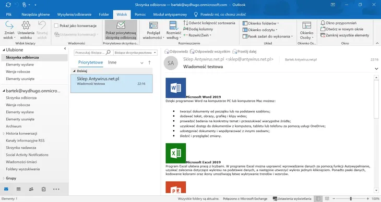The width and height of the screenshot is (381, 202).
Task: Click the Word logo image in message
Action: 176,88
